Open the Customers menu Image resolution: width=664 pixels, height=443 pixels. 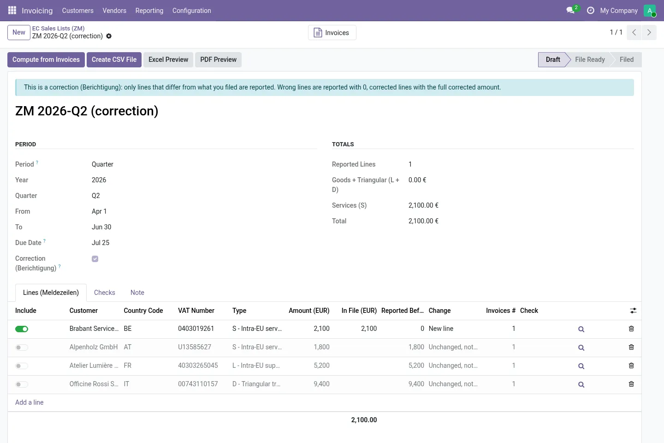click(77, 11)
